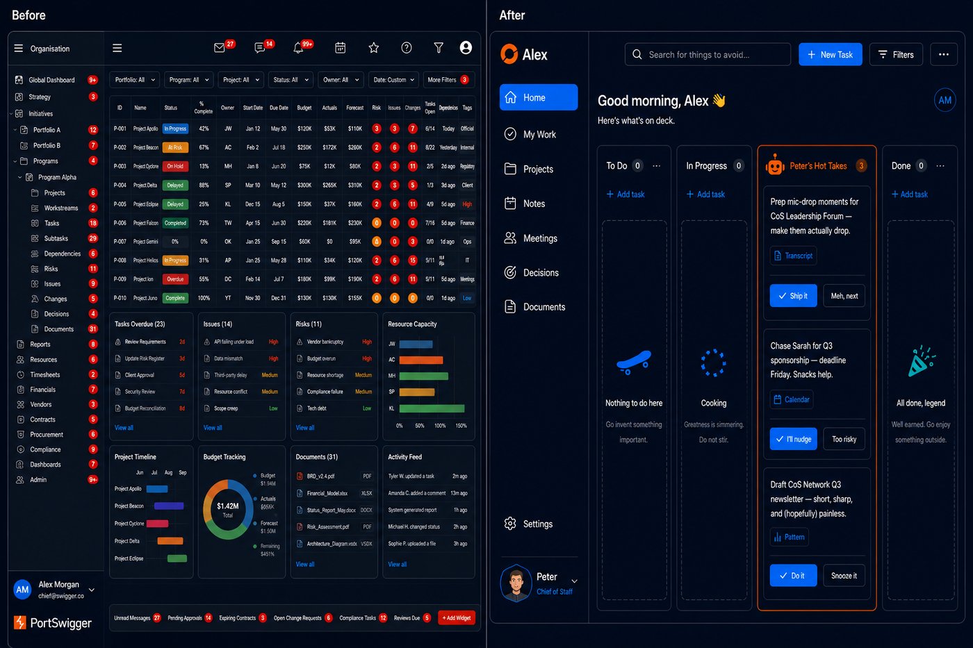Open user profile icon in Before toolbar
Viewport: 973px width, 648px height.
466,47
